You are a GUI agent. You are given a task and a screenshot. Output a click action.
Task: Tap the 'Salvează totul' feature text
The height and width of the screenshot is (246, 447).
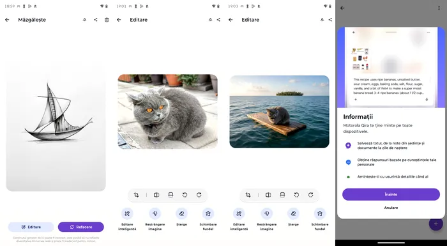click(x=391, y=146)
